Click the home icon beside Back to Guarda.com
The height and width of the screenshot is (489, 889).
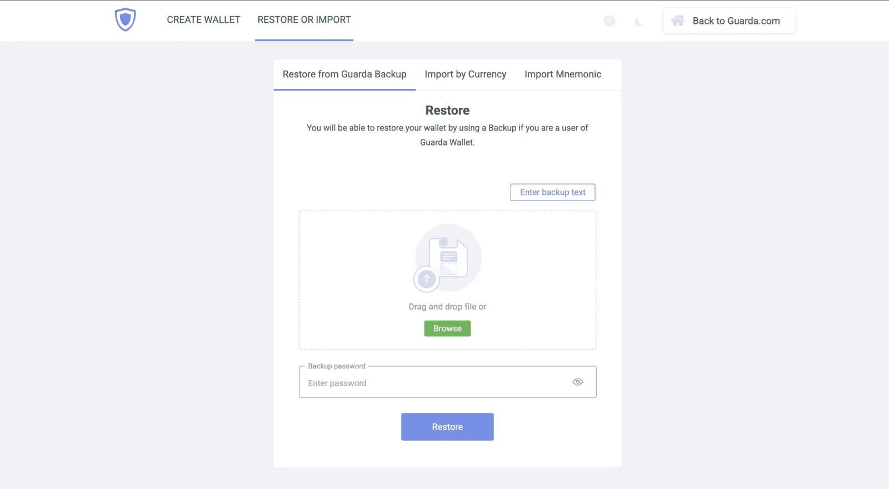(x=677, y=21)
